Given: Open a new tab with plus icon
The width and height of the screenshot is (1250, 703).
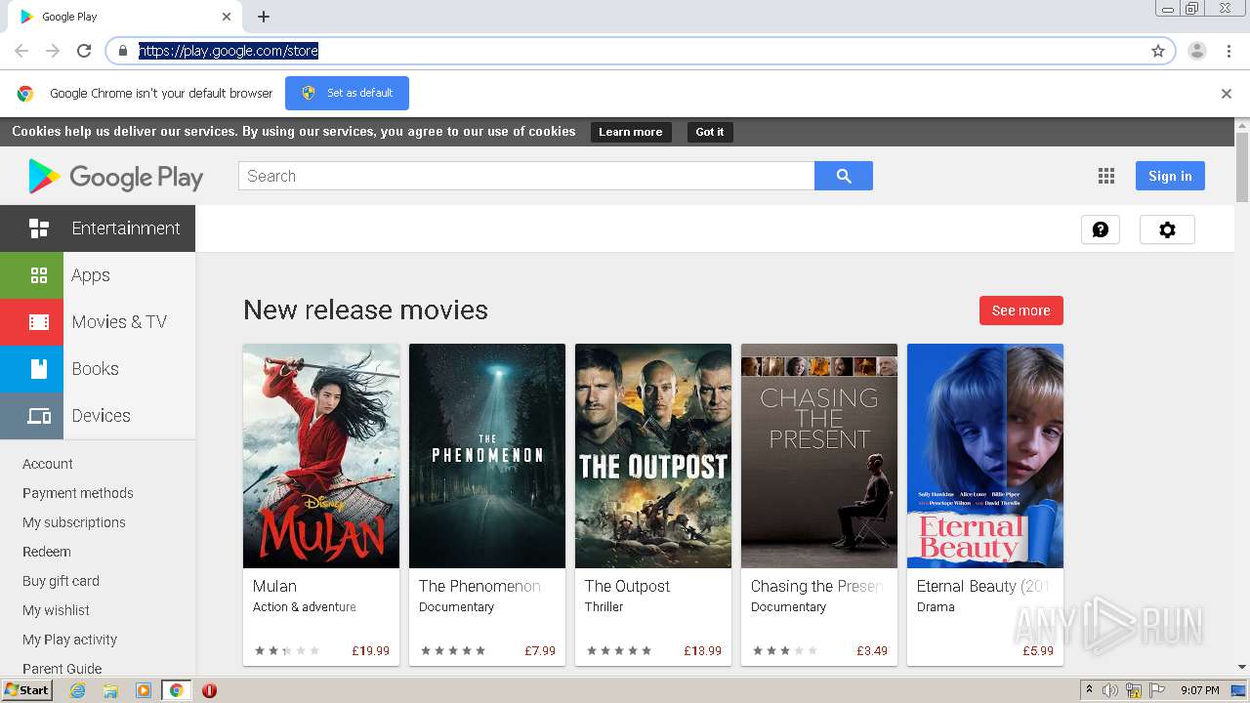Looking at the screenshot, I should click(264, 17).
